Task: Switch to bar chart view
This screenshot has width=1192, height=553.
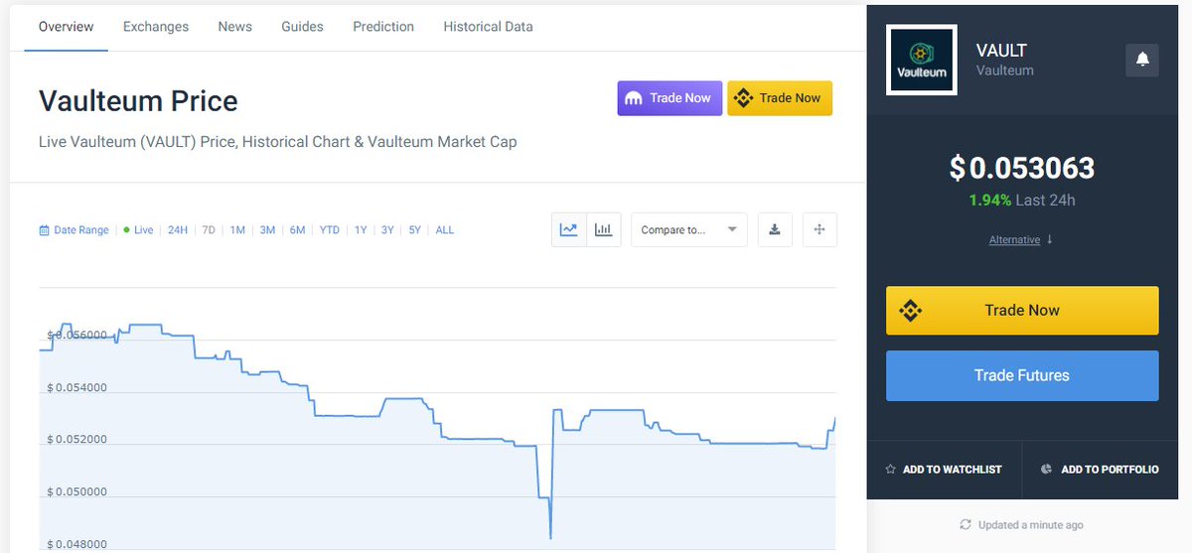Action: click(x=603, y=229)
